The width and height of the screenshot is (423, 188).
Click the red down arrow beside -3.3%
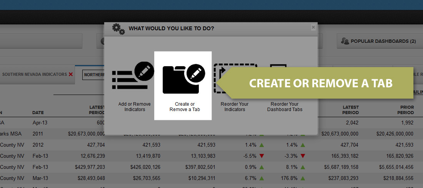303,156
